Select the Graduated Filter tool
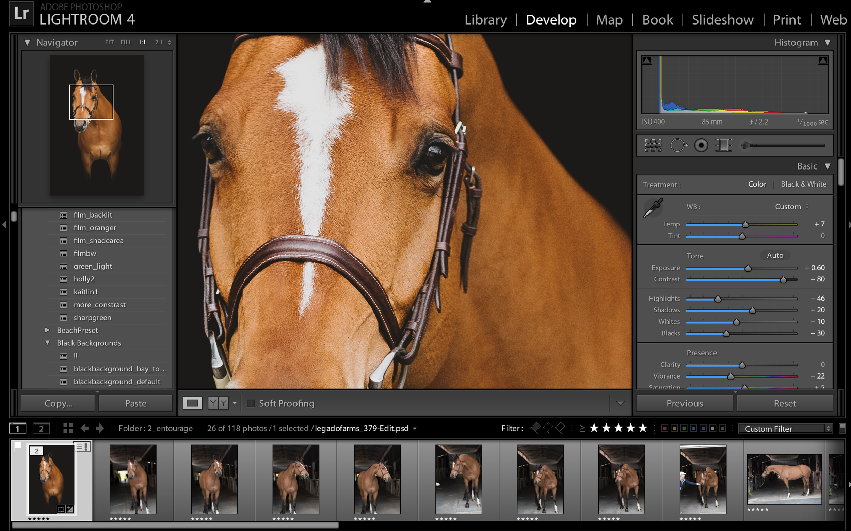This screenshot has width=851, height=531. coord(723,145)
